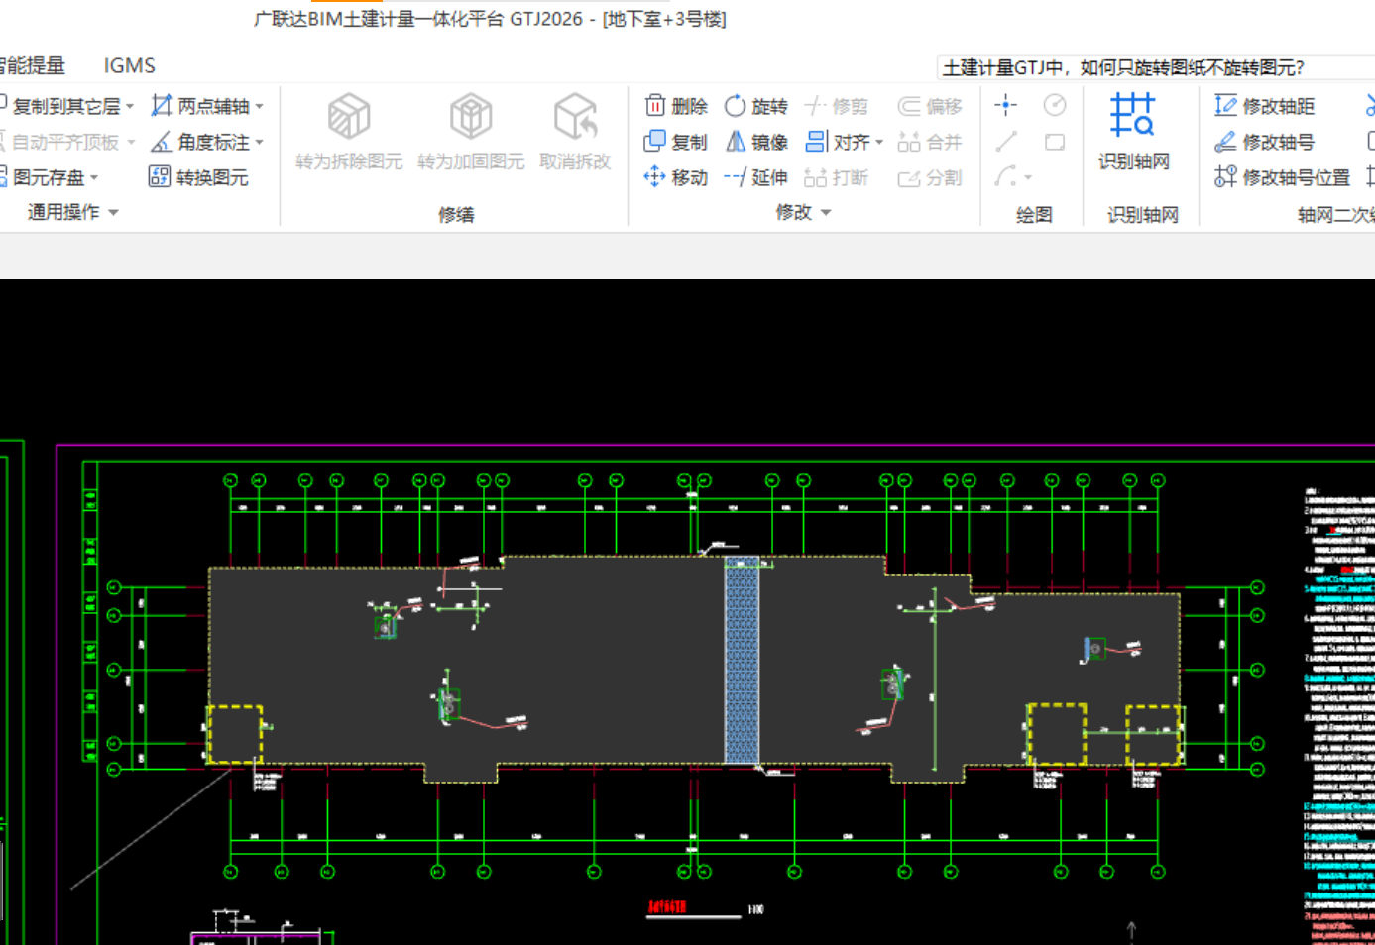Click the 修剪 (trim) tool
Image resolution: width=1375 pixels, height=945 pixels.
coord(837,106)
